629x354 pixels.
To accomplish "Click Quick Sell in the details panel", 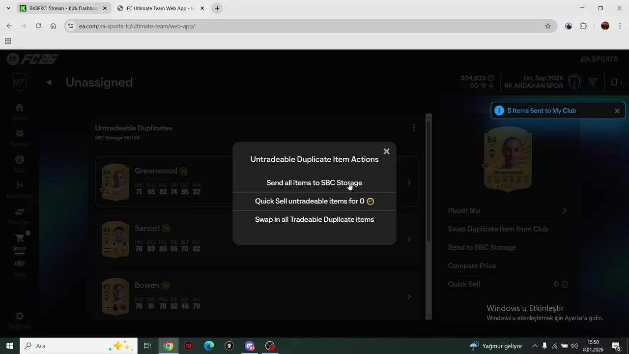I will click(508, 284).
